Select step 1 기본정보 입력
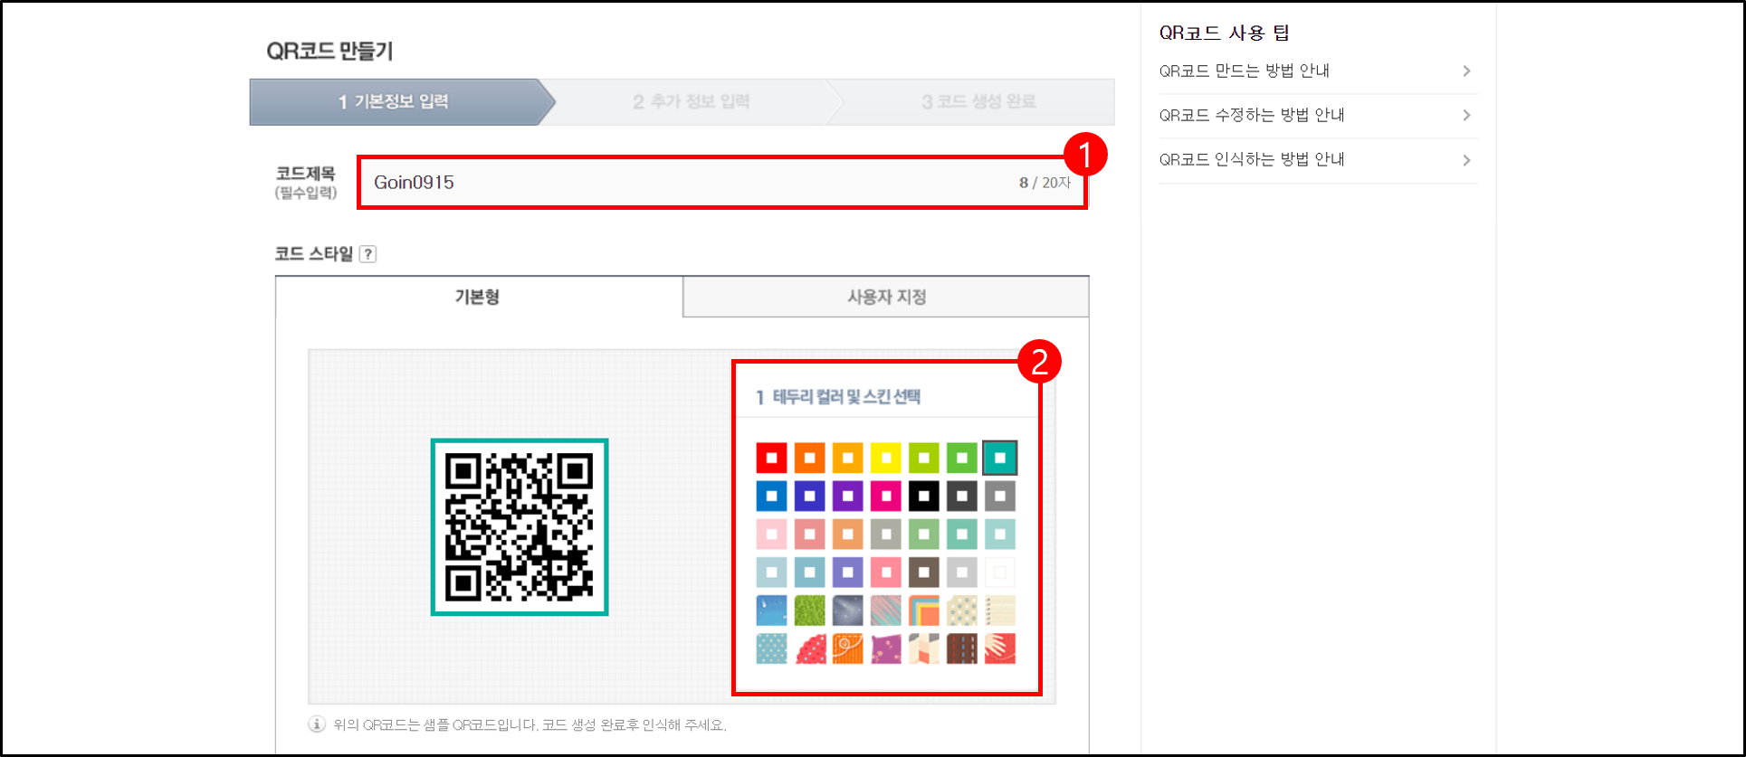Image resolution: width=1746 pixels, height=757 pixels. (x=394, y=101)
